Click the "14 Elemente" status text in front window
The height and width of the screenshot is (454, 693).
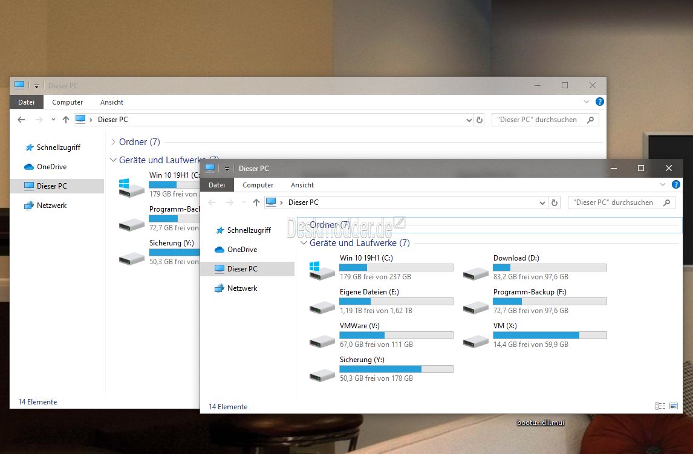(x=228, y=407)
